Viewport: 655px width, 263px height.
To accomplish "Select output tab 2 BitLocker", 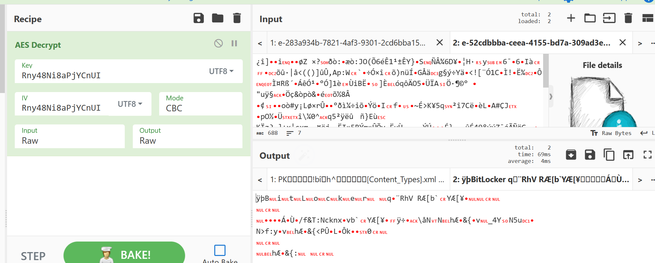I will (x=541, y=179).
